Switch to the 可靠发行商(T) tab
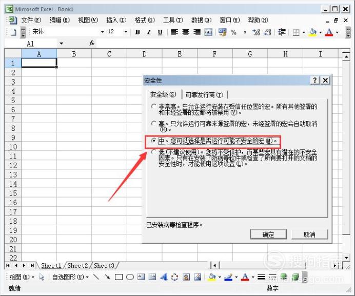 click(205, 95)
